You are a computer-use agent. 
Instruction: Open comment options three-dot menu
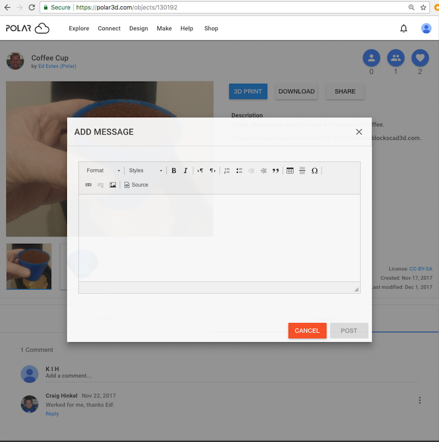[x=420, y=400]
